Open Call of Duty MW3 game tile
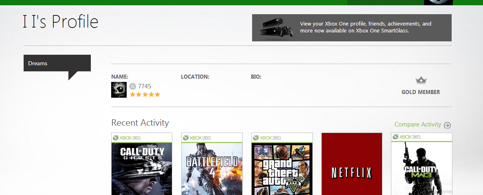This screenshot has height=195, width=483. point(422,164)
